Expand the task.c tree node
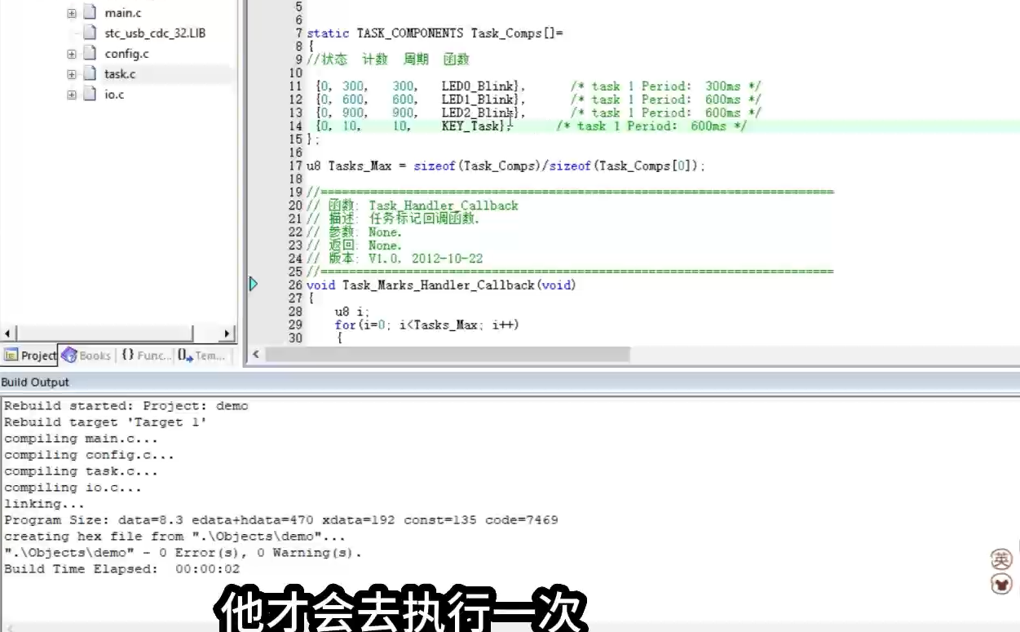Viewport: 1020px width, 632px height. [72, 74]
